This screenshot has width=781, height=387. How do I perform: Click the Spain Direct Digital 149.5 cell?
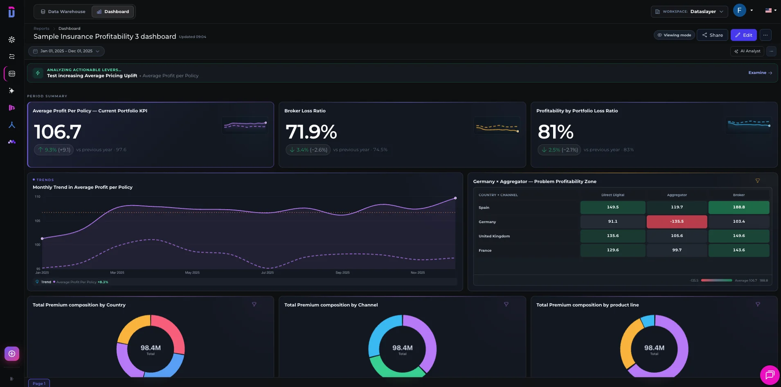(613, 207)
